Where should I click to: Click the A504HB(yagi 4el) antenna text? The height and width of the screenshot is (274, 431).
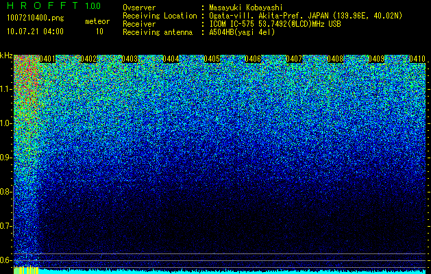(242, 32)
